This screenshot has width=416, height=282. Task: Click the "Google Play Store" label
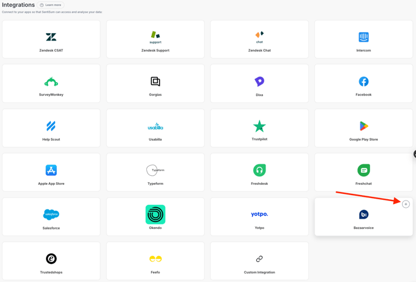coord(363,139)
